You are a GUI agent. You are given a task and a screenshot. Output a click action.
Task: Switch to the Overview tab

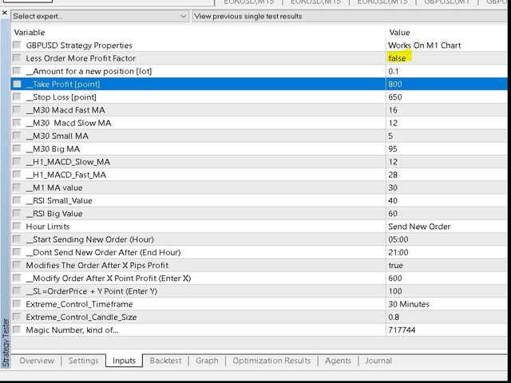(37, 361)
